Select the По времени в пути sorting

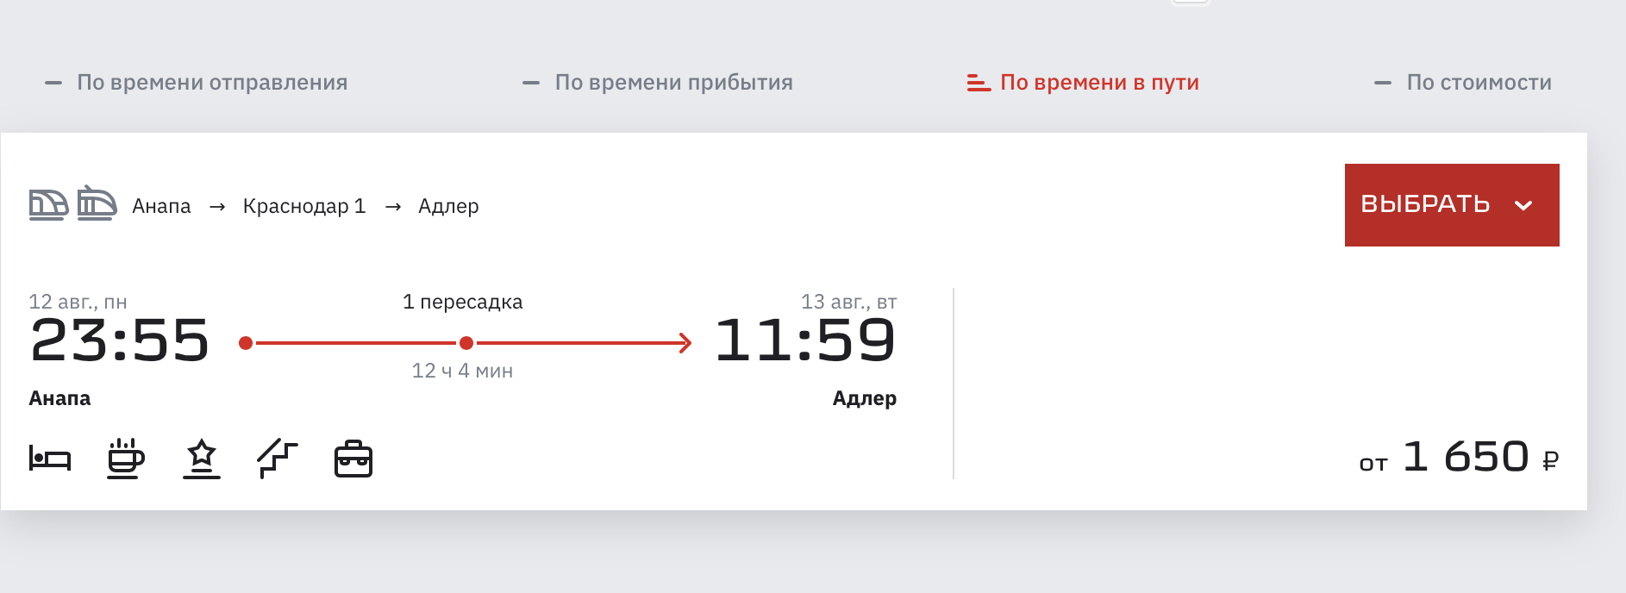point(1099,83)
